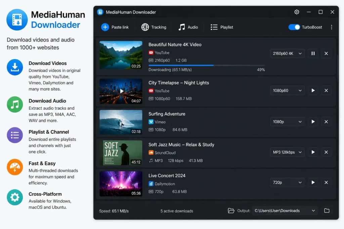Open the 2160p60 4K quality dropdown
The height and width of the screenshot is (229, 344).
click(287, 53)
